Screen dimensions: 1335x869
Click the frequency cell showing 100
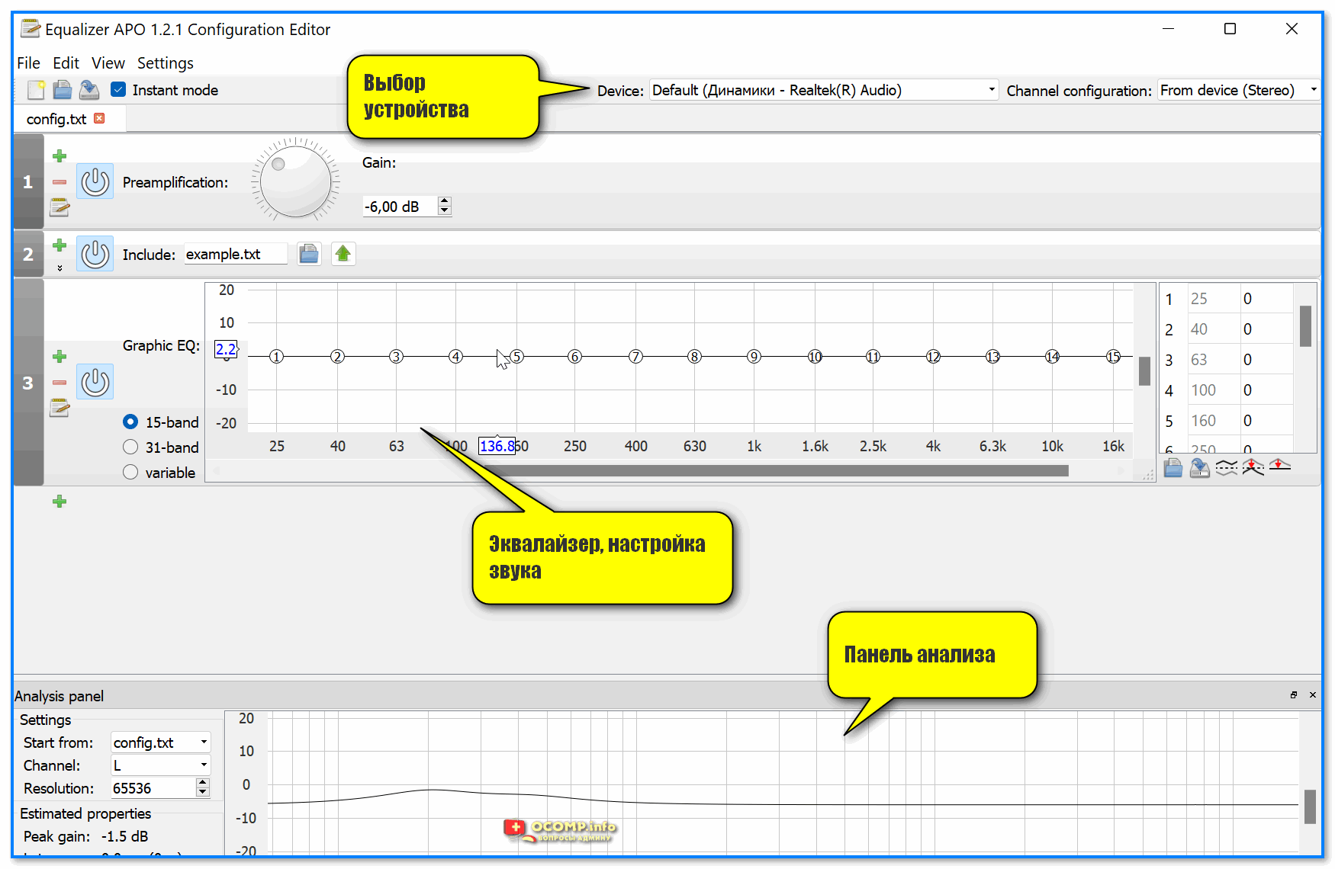(1212, 390)
